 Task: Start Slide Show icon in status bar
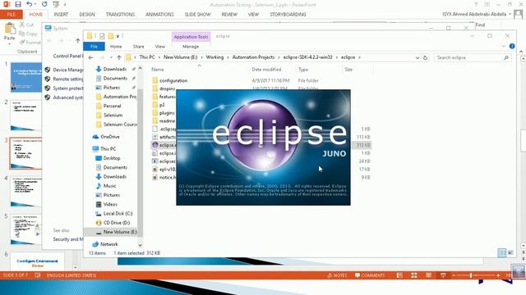(443, 275)
